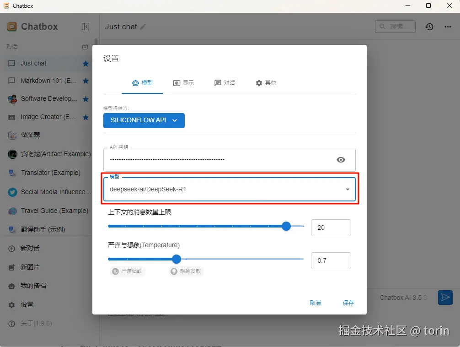This screenshot has height=347, width=460.
Task: Click the Travel Guide globe avatar
Action: [x=12, y=211]
